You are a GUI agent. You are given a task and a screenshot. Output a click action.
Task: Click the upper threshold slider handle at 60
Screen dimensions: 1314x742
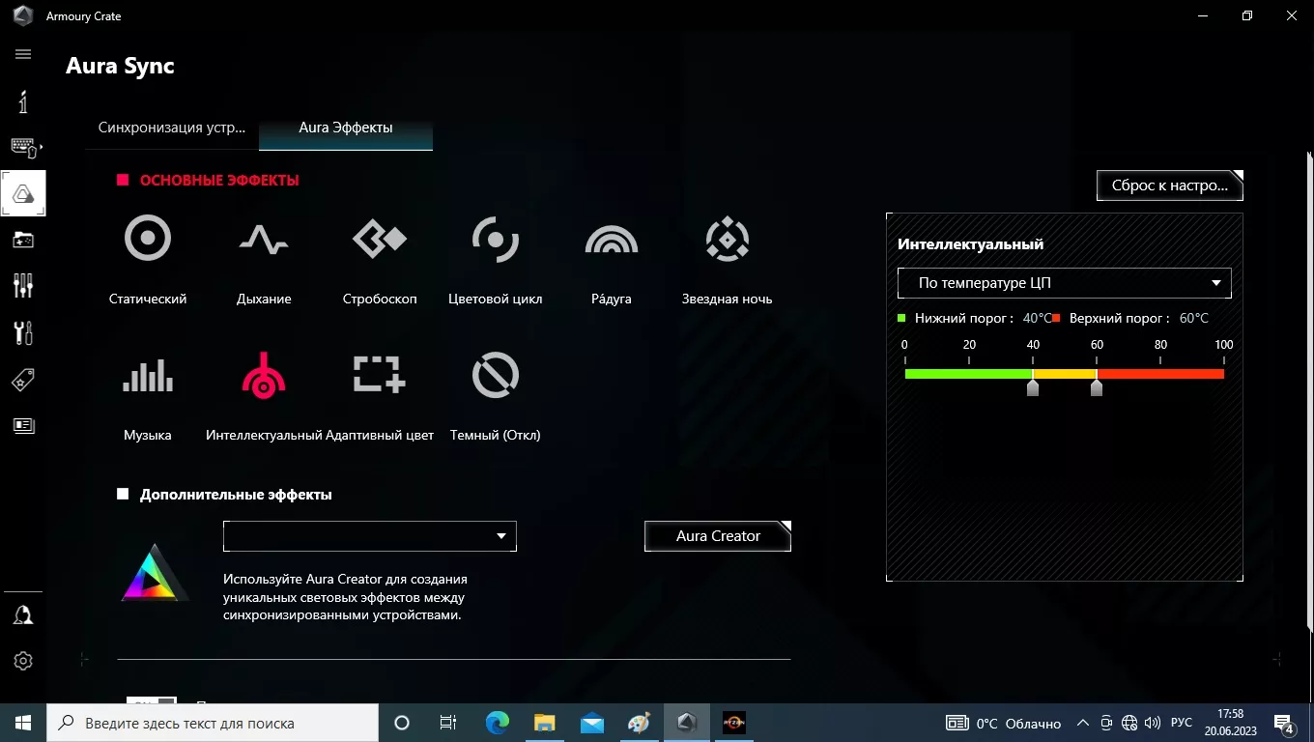click(1097, 387)
